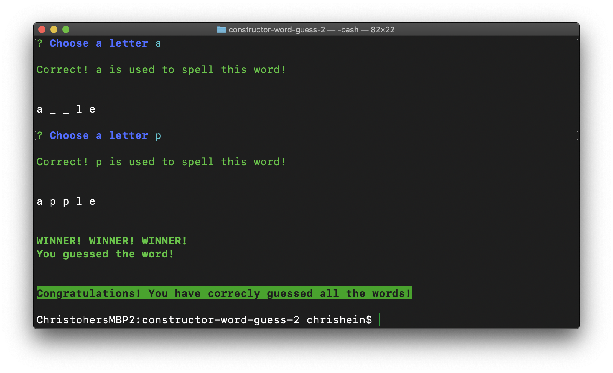This screenshot has width=613, height=373.
Task: Click the right-edge bracket mark on first prompt line
Action: pos(577,43)
